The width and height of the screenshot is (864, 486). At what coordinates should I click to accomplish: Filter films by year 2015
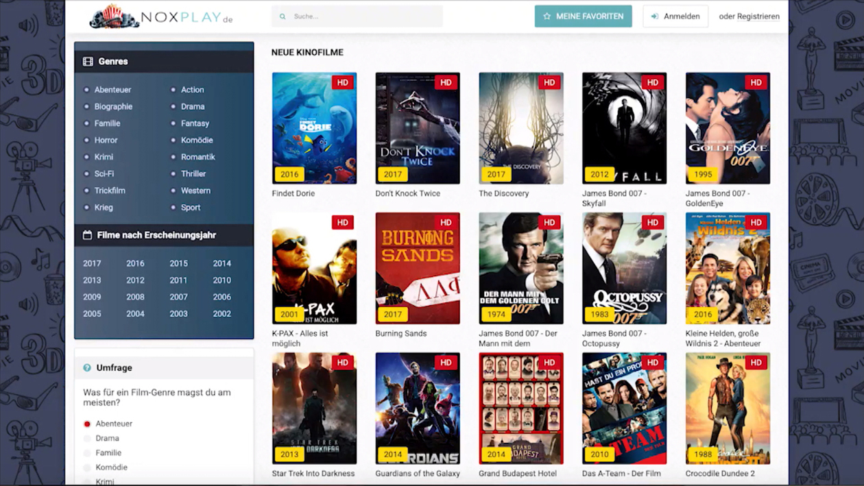[179, 263]
